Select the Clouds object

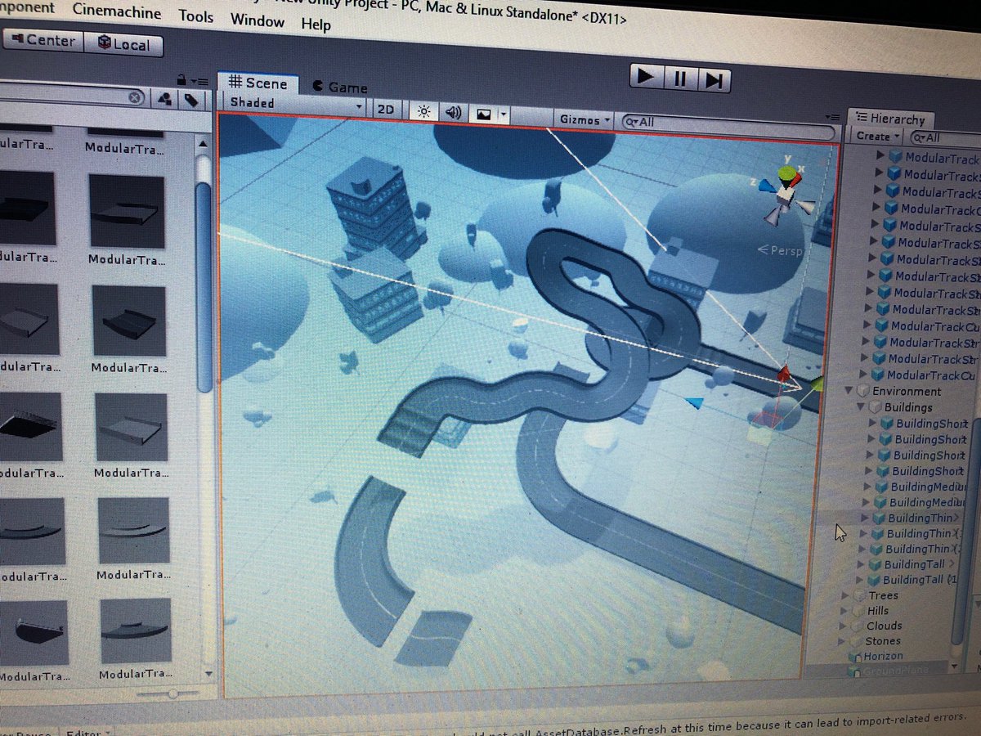(x=884, y=626)
